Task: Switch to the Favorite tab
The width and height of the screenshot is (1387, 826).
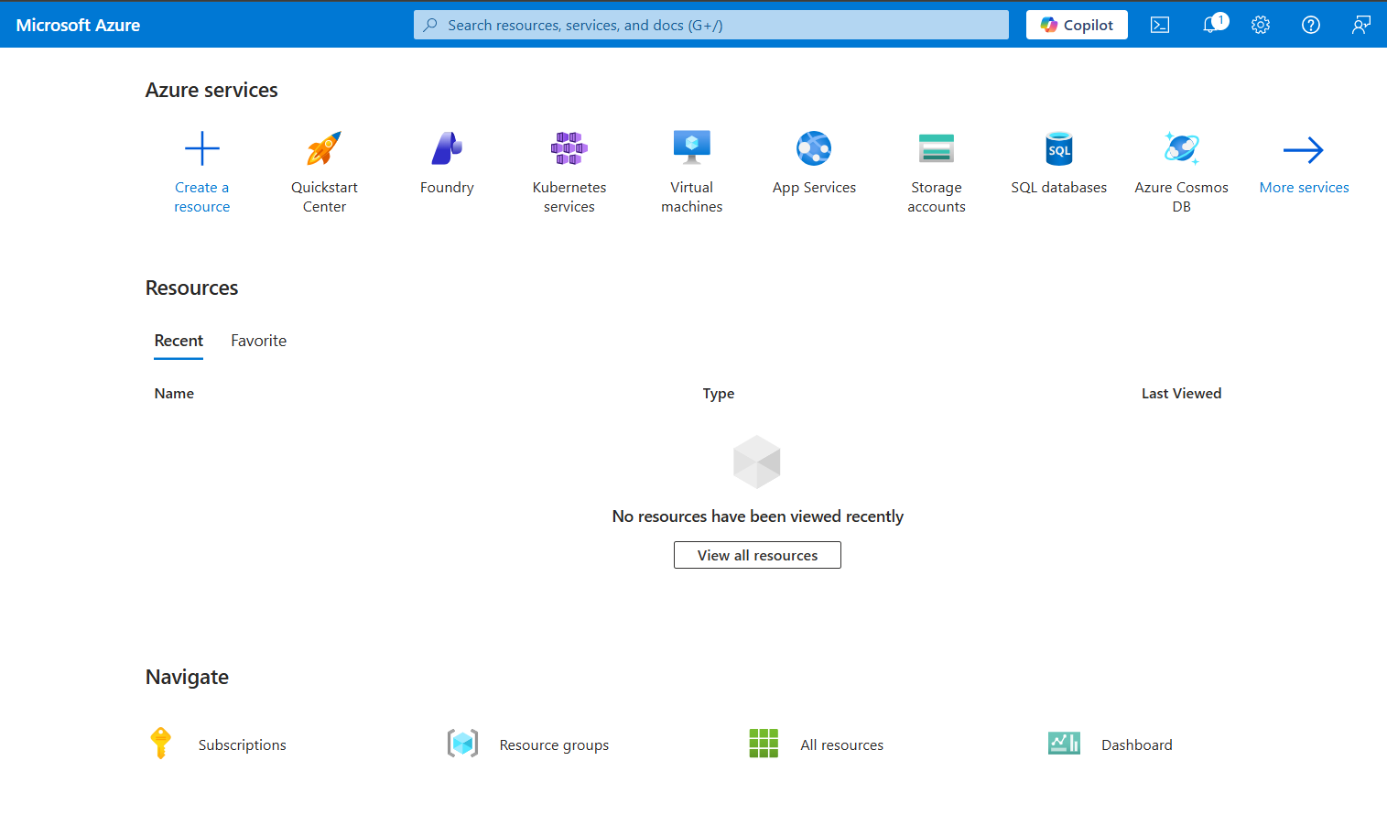Action: click(258, 341)
